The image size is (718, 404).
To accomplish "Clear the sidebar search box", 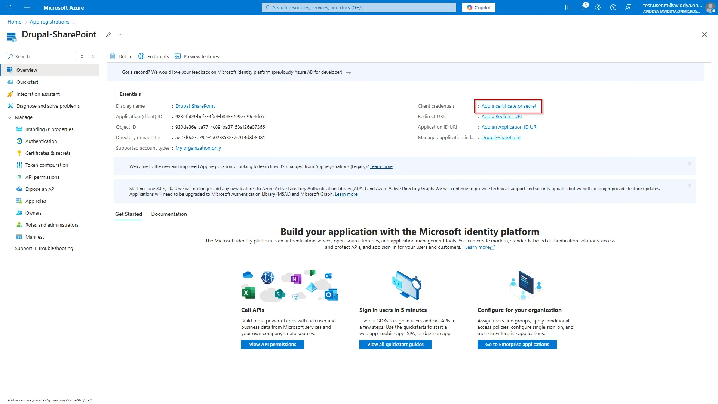I will click(x=82, y=56).
